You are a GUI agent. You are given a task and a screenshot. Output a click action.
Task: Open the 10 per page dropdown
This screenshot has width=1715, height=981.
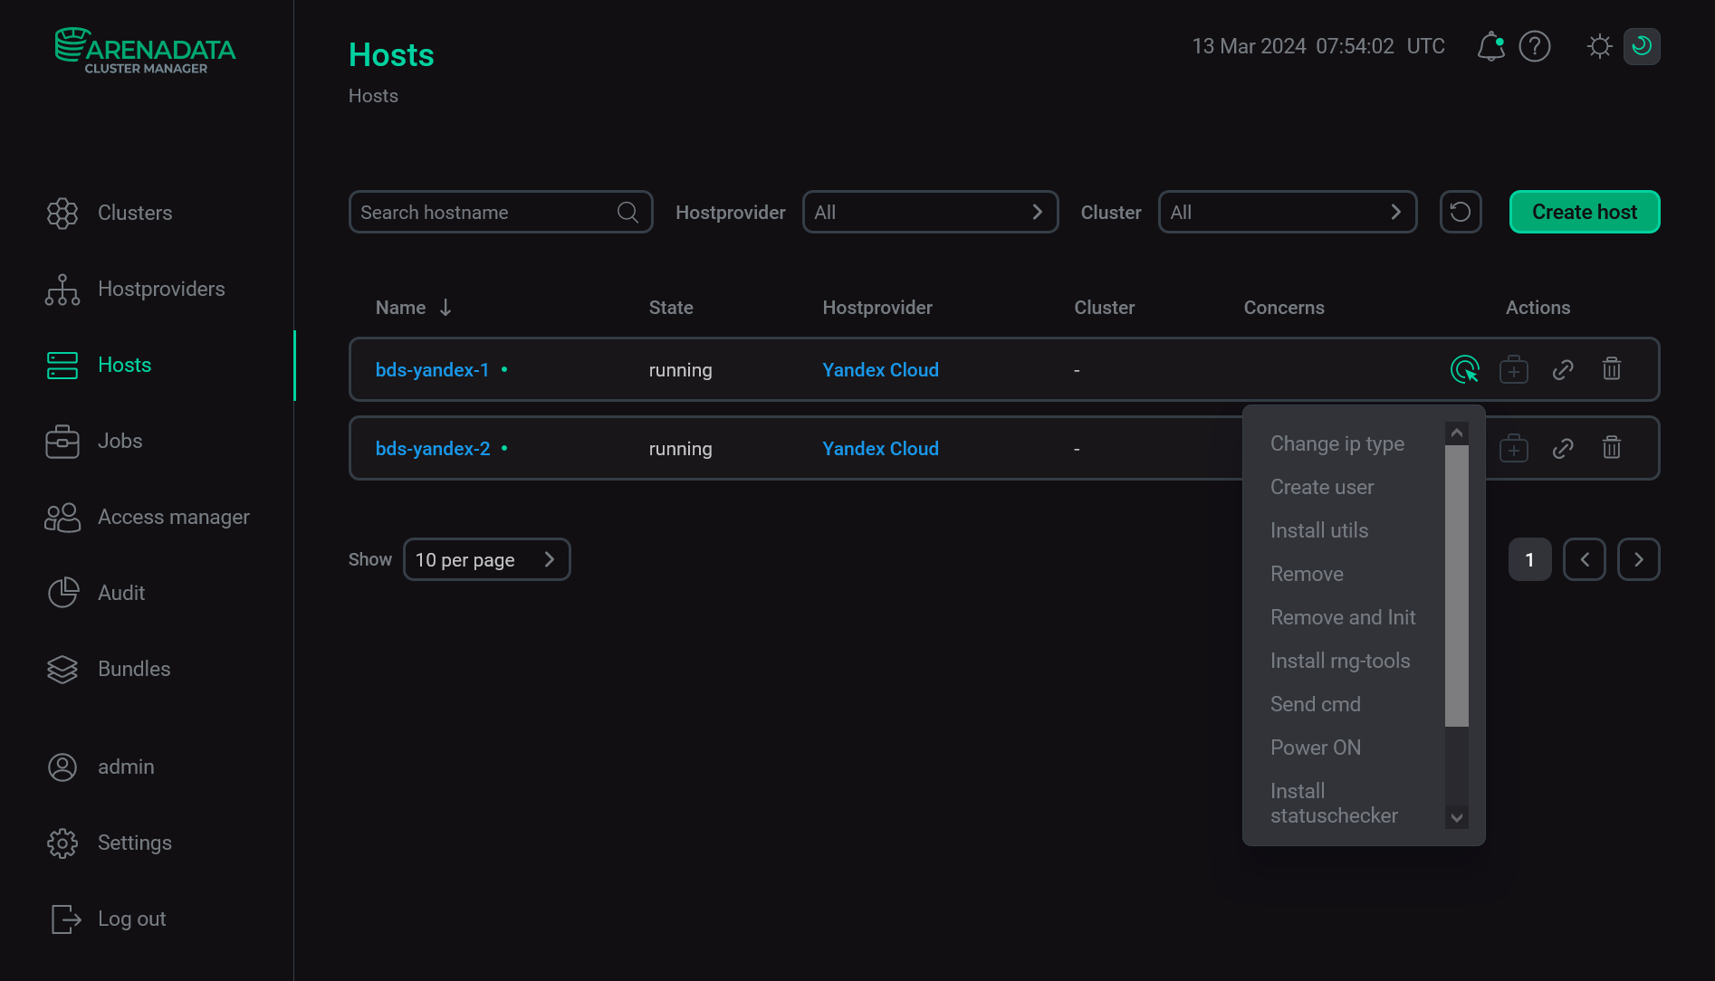487,559
